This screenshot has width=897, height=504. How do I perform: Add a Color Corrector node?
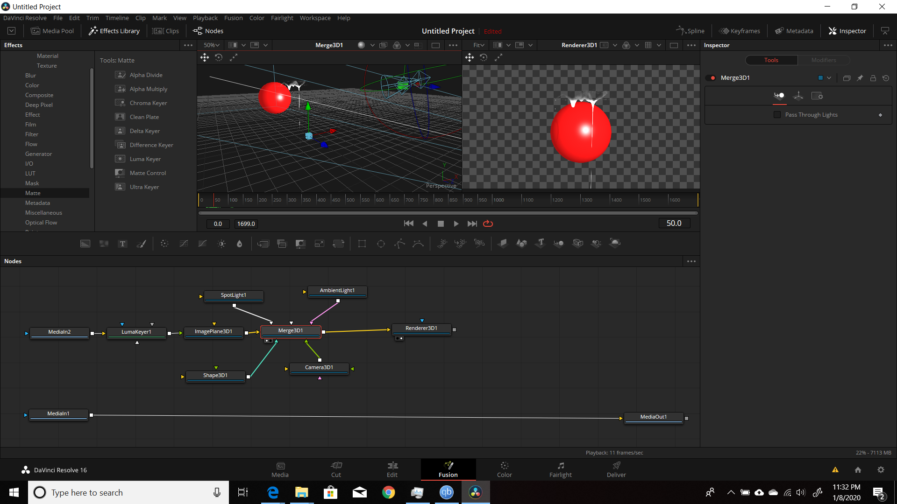164,244
